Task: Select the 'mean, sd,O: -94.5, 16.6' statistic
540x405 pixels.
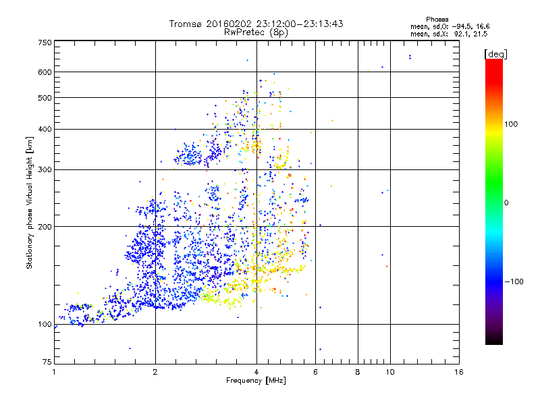Action: pos(450,26)
